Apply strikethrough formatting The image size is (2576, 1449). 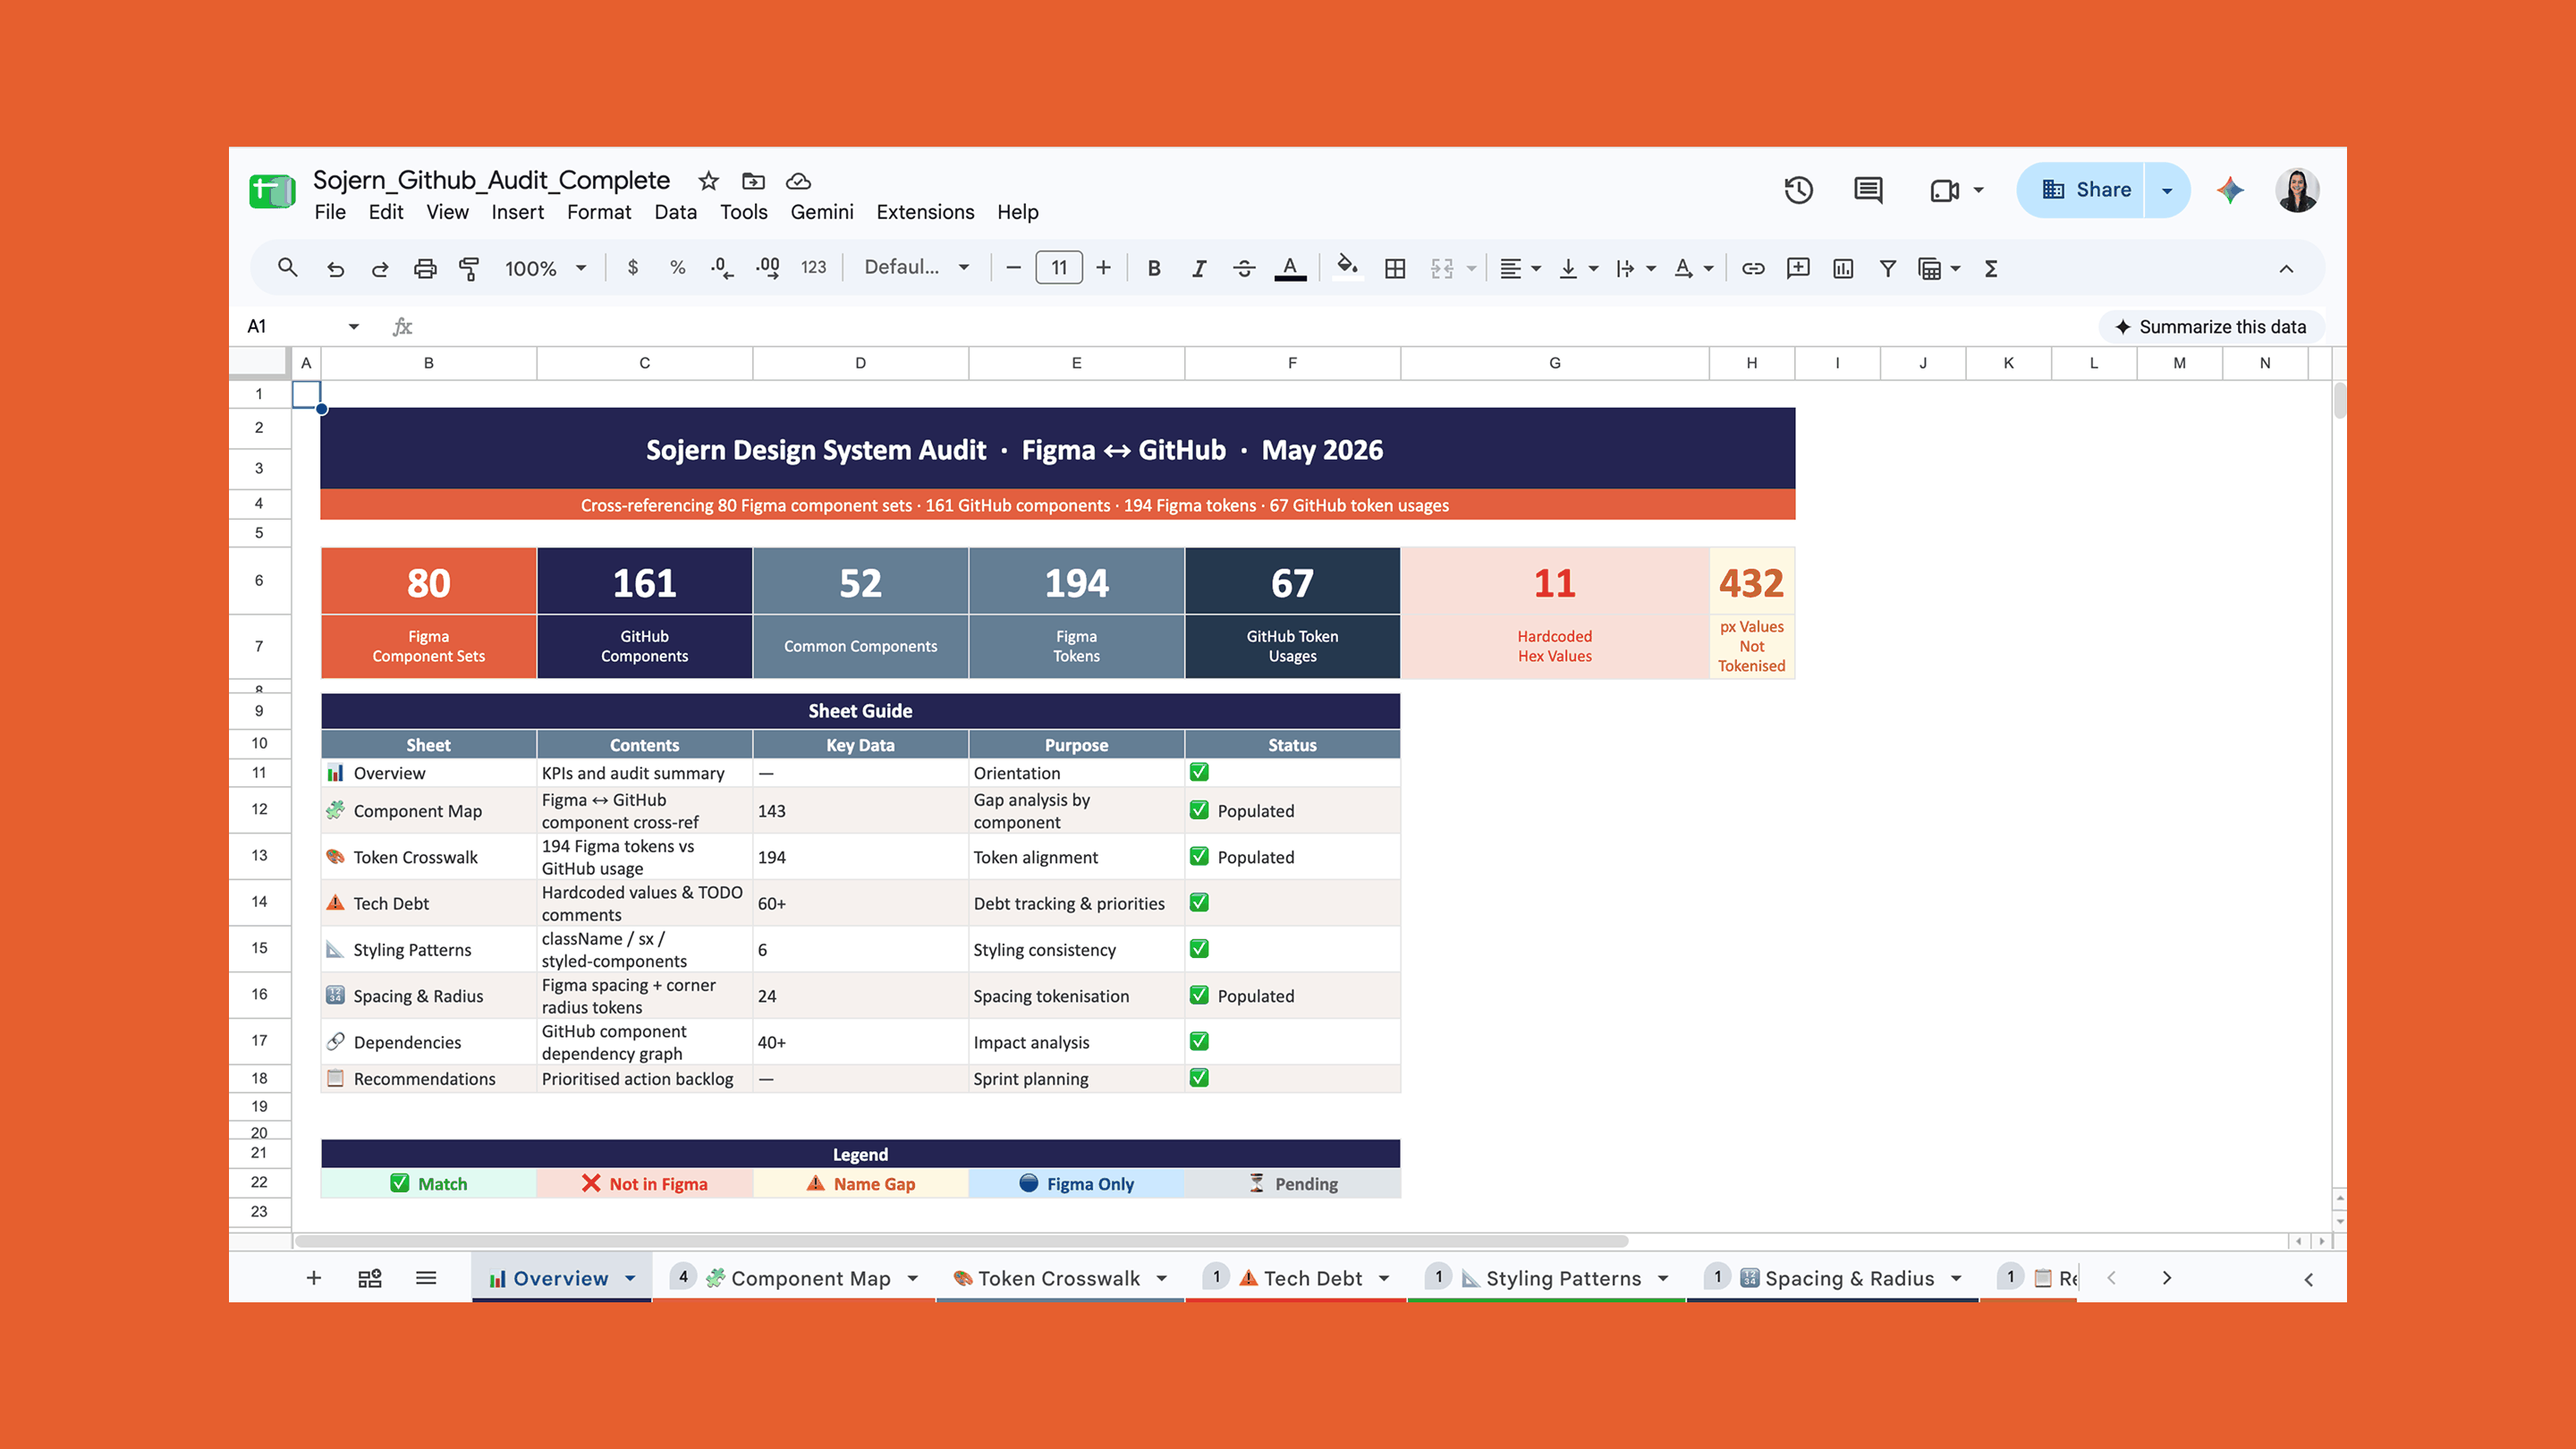[x=1244, y=268]
